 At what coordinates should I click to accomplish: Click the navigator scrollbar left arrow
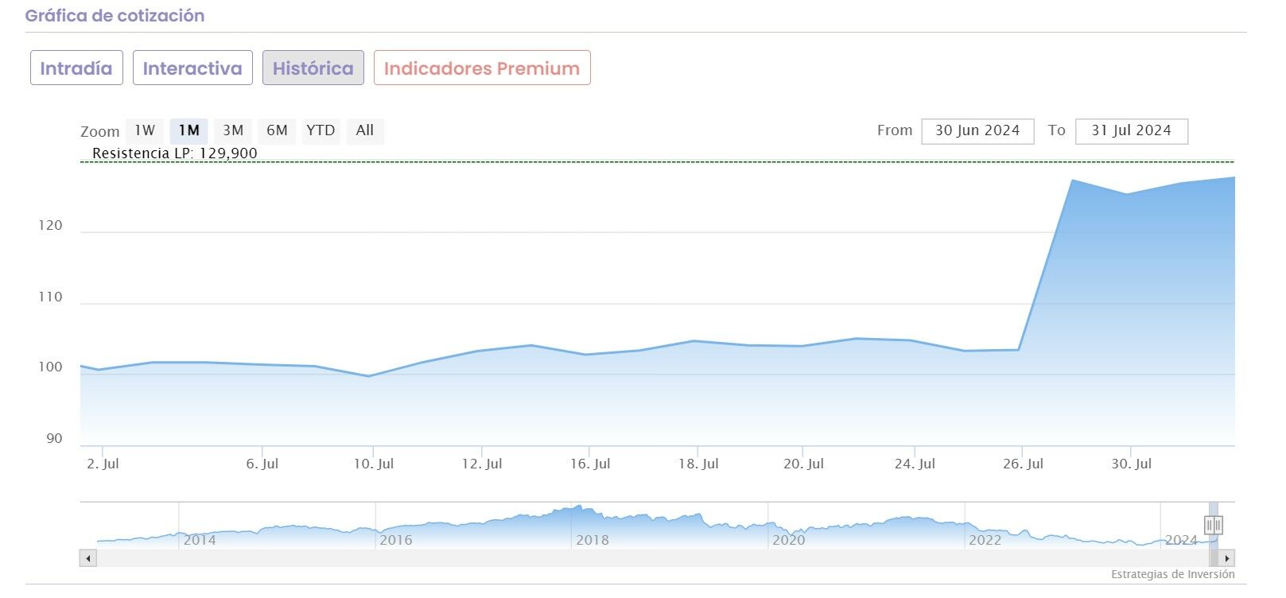[88, 558]
